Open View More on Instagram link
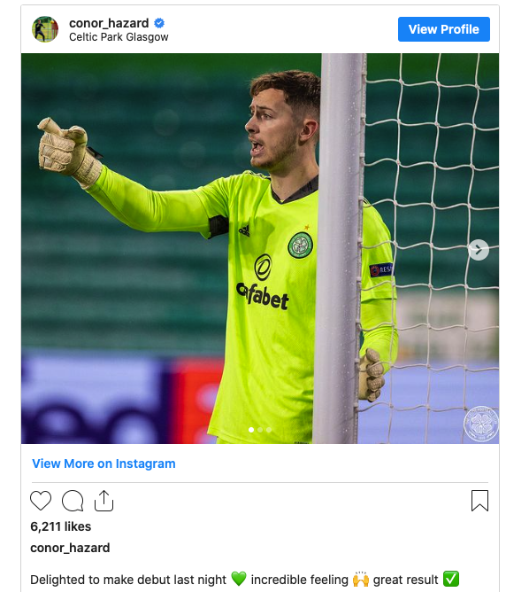This screenshot has height=592, width=506. [103, 463]
